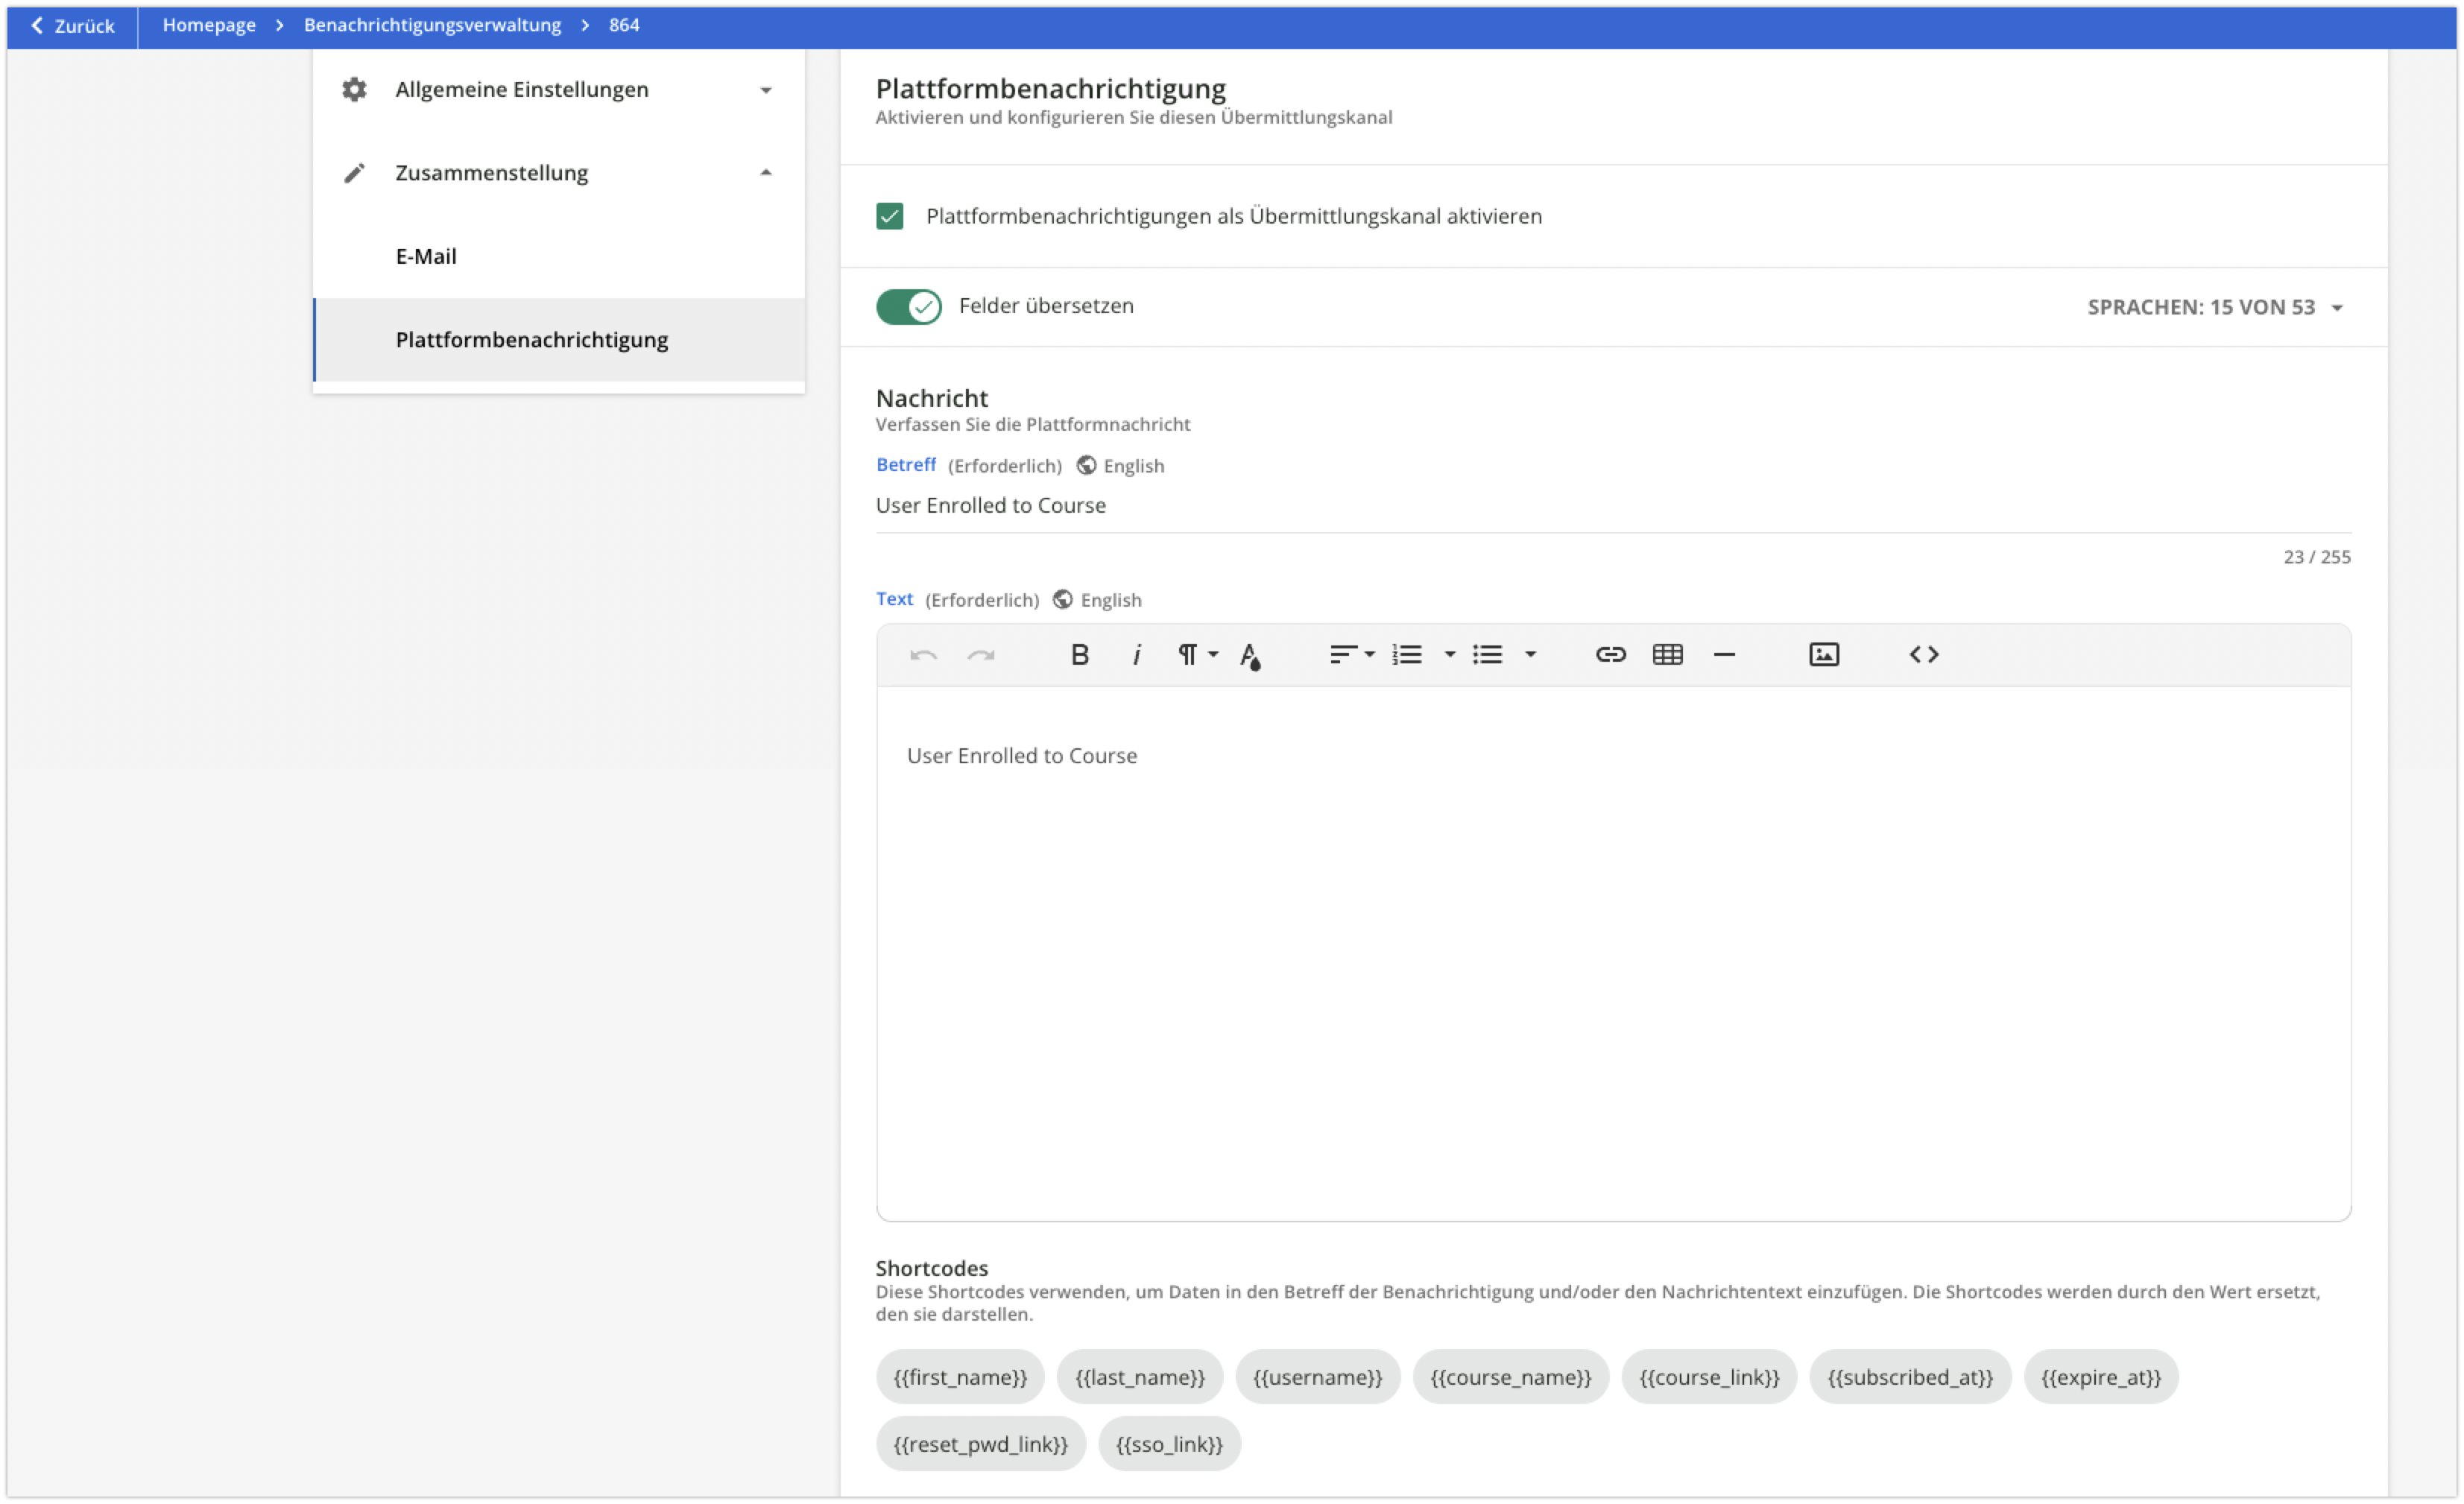Open Zusammenstellung menu item
The width and height of the screenshot is (2464, 1504).
pyautogui.click(x=559, y=173)
